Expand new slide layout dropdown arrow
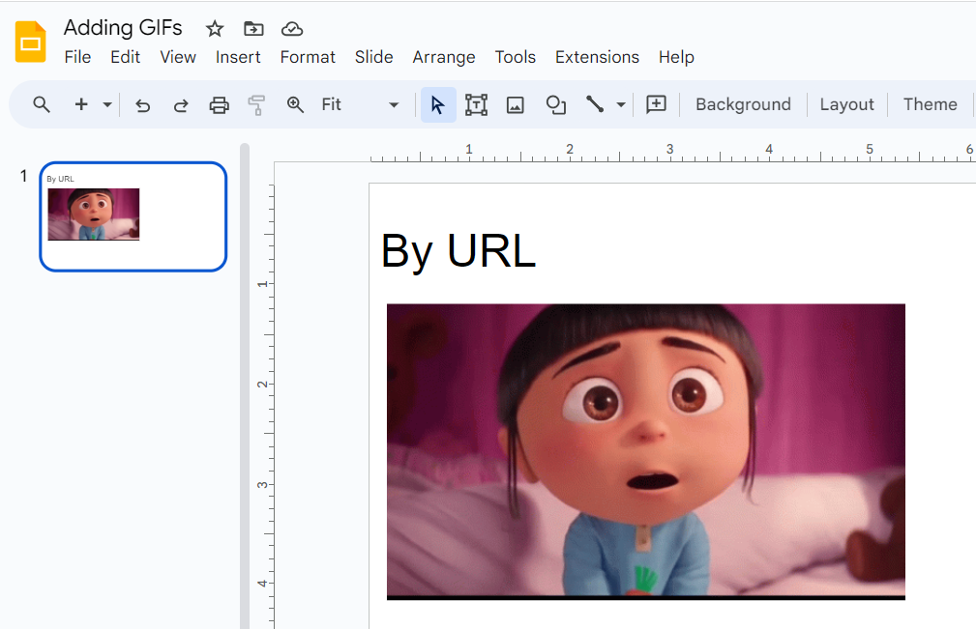The image size is (976, 629). [107, 104]
